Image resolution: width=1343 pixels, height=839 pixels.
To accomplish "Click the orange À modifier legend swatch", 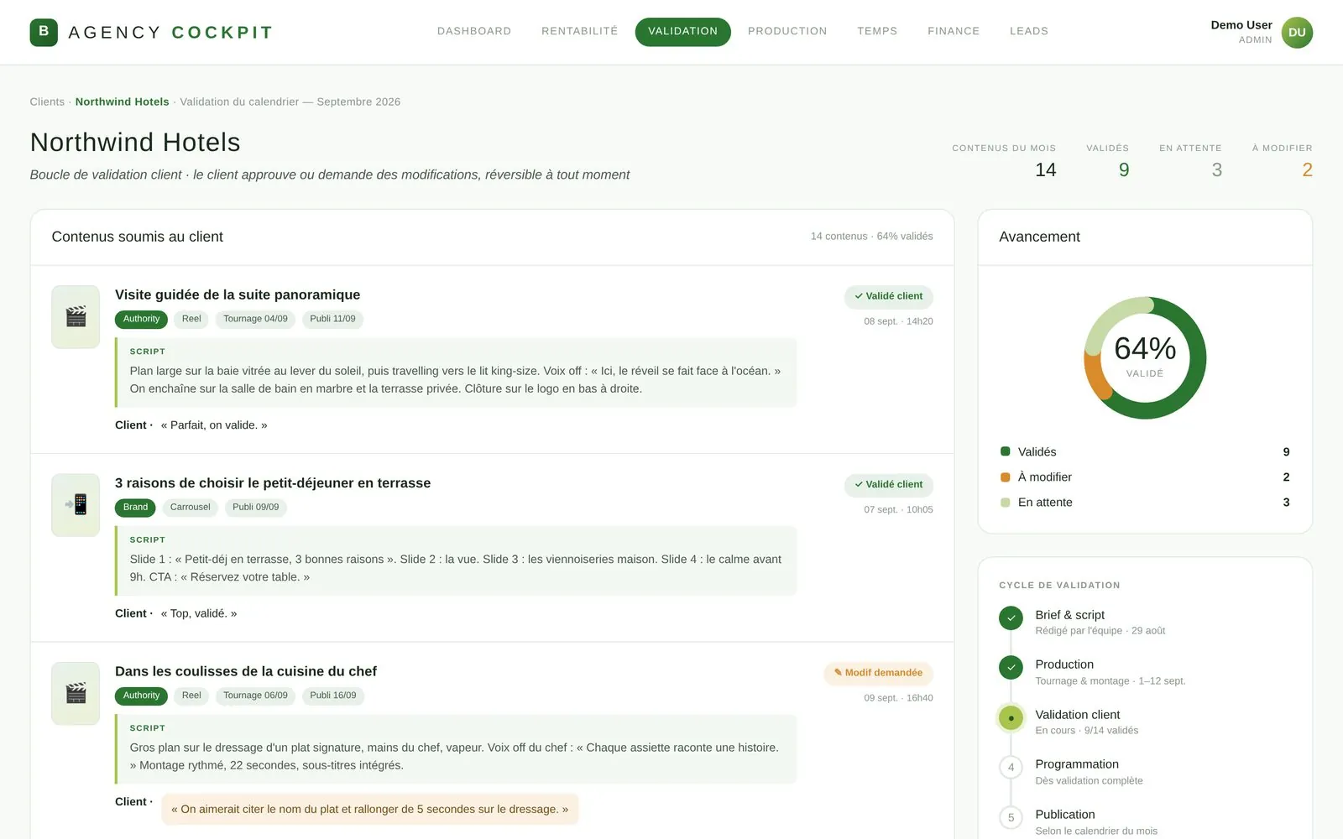I will pos(1006,477).
